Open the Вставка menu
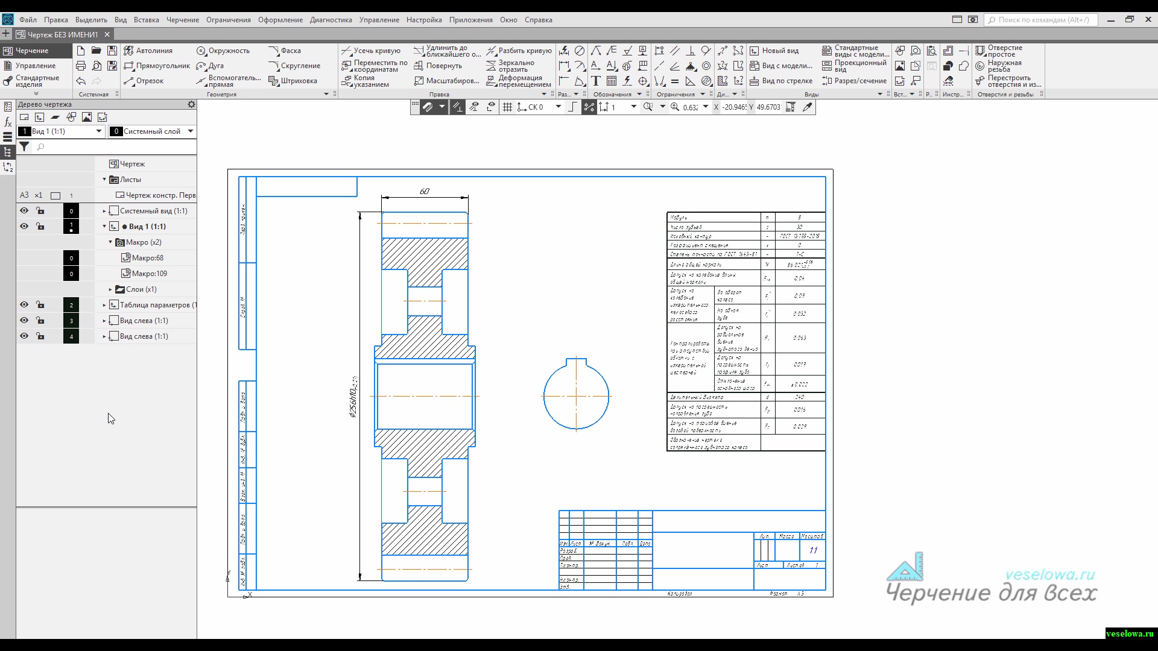The width and height of the screenshot is (1158, 651). [147, 20]
